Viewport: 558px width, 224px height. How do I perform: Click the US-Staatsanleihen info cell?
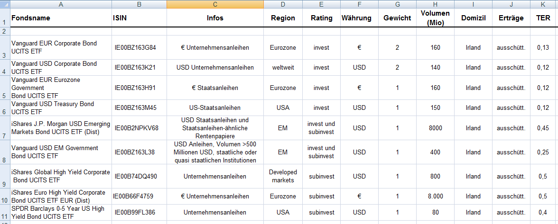(x=215, y=108)
